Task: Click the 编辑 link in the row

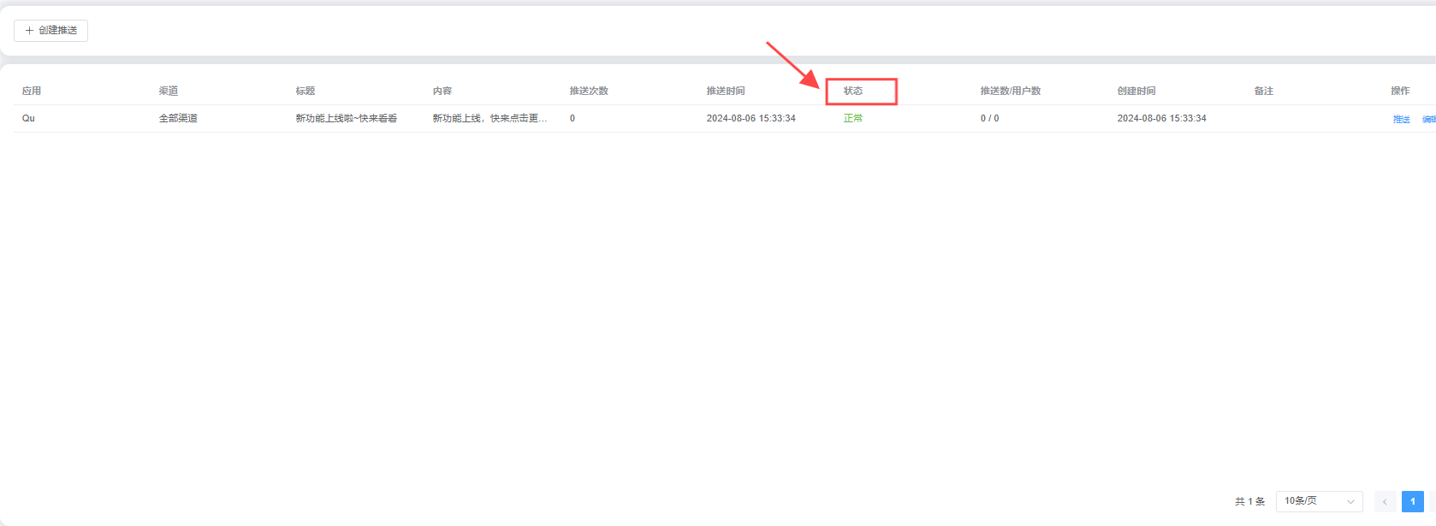Action: (x=1428, y=119)
